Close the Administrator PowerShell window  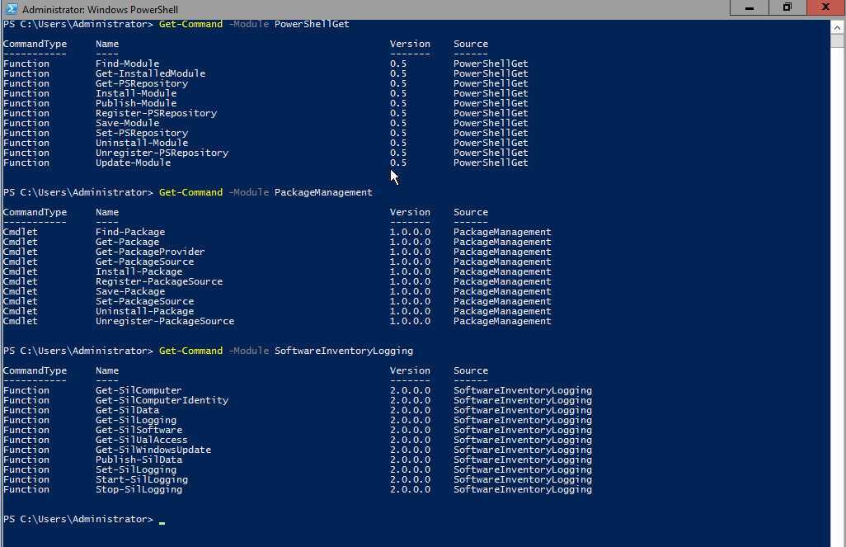point(825,7)
